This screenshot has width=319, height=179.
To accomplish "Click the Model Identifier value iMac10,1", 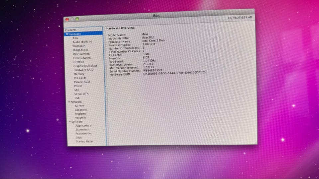I will [148, 37].
